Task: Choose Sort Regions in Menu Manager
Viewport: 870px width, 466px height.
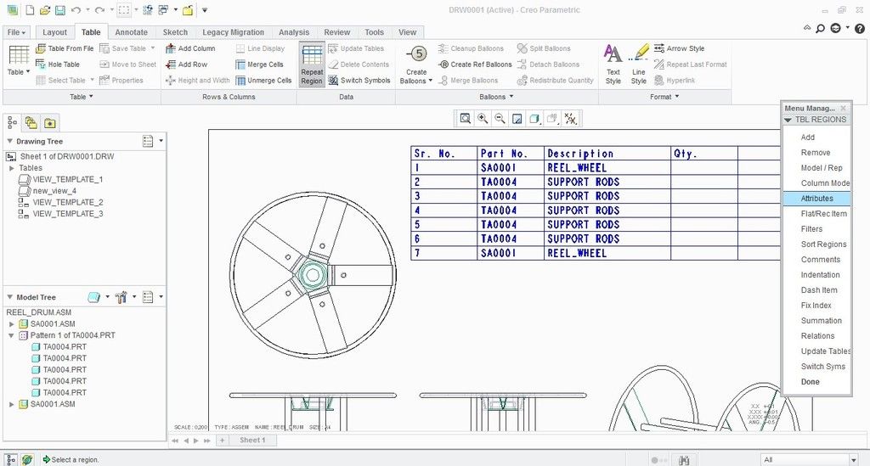Action: click(823, 244)
